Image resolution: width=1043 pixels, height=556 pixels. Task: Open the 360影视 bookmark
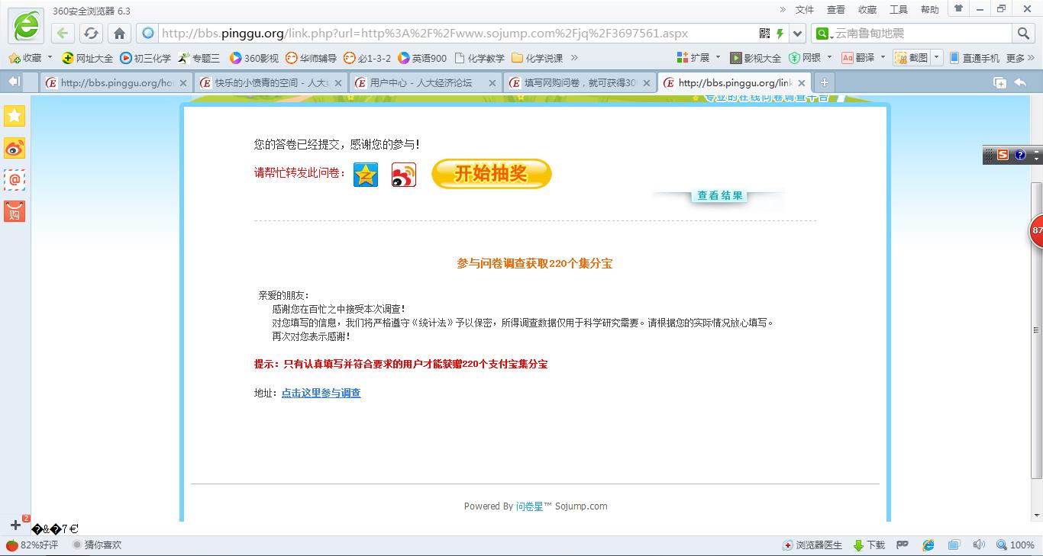click(254, 58)
